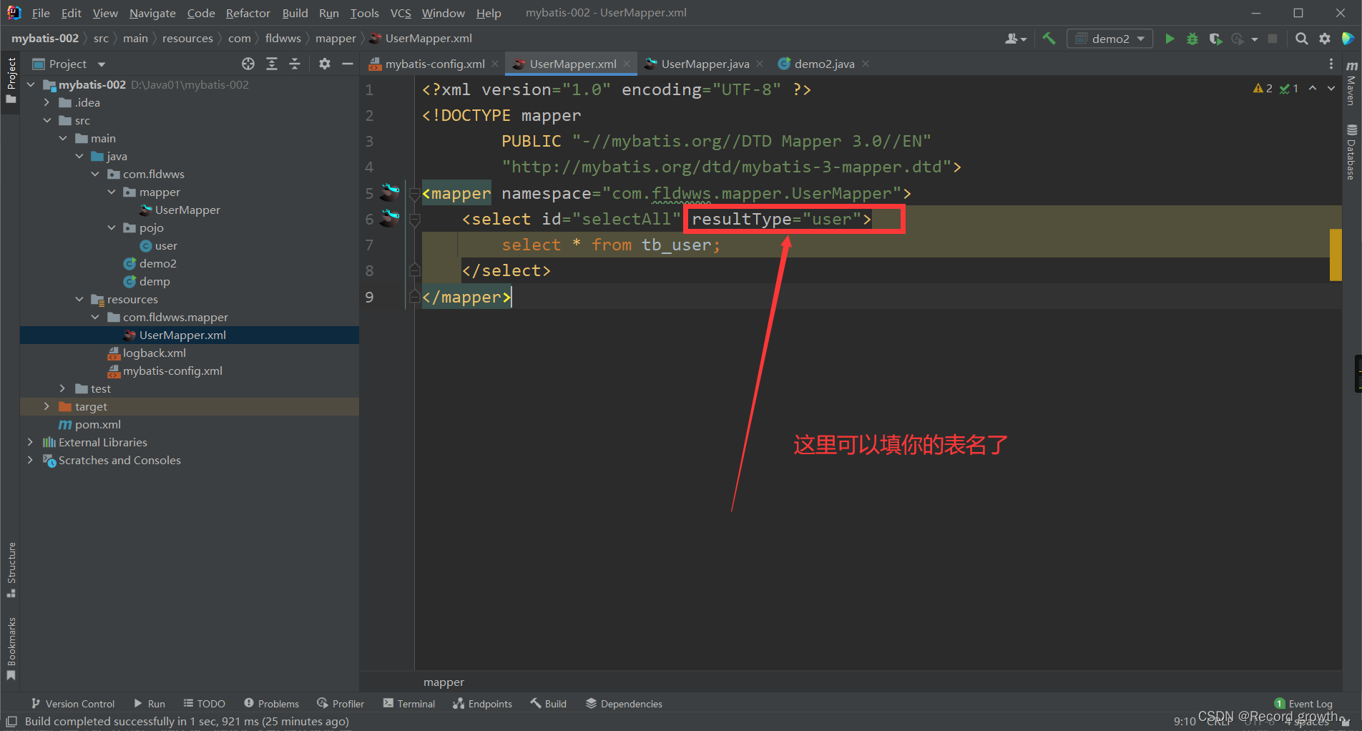Open the Build tool window
Image resolution: width=1362 pixels, height=731 pixels.
coord(548,704)
